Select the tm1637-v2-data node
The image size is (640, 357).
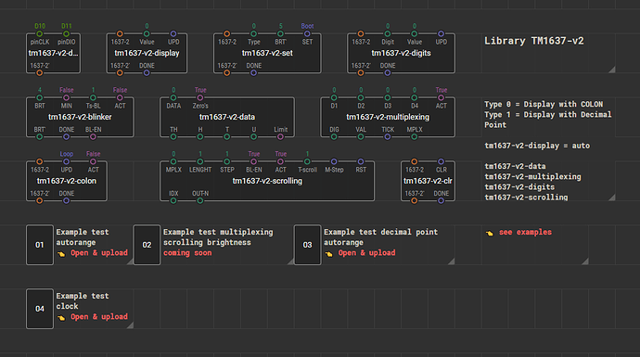[x=227, y=117]
